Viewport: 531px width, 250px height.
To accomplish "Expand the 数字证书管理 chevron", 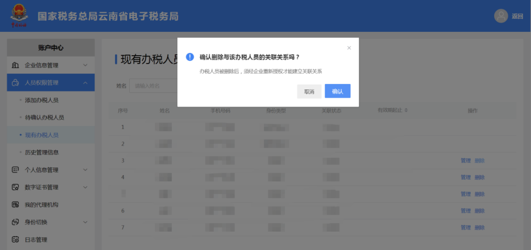I will tap(85, 187).
